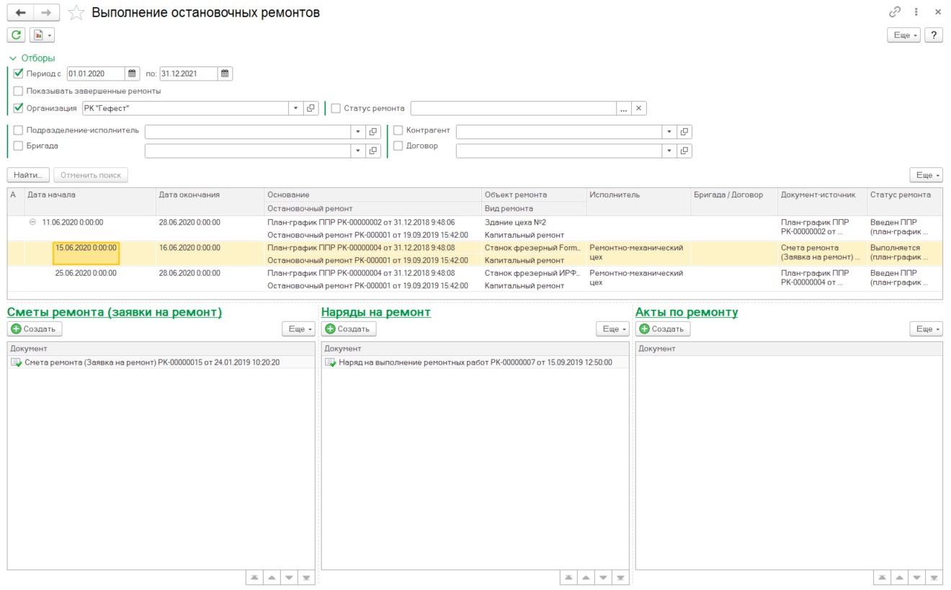Expand the Организация dropdown list
Viewport: 951px width, 590px height.
tap(295, 108)
